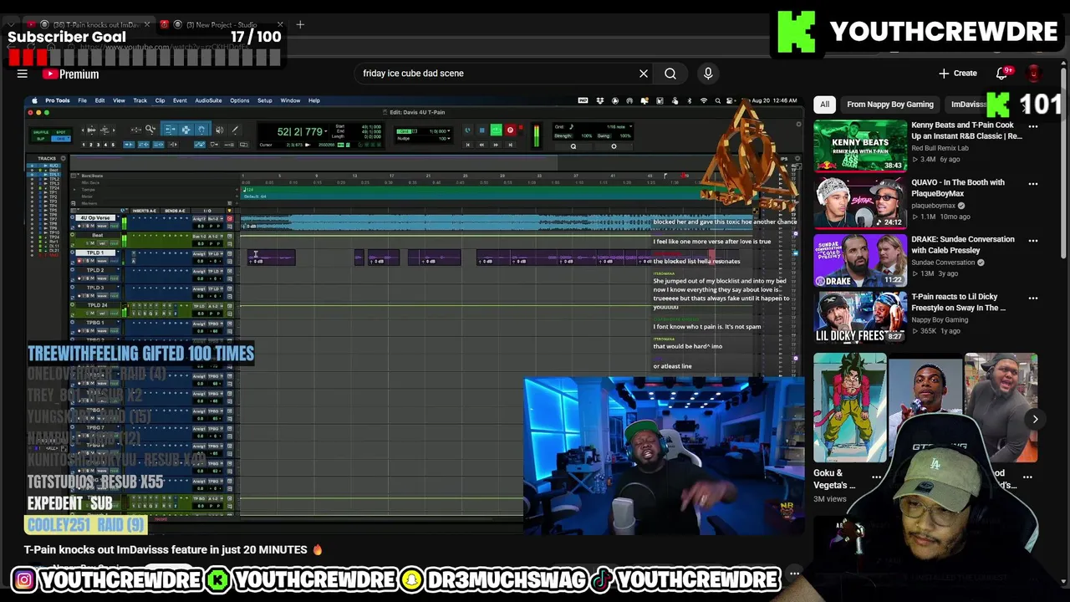Open 4U Op Verse track name dropdown arrow
1070x602 pixels.
[118, 217]
